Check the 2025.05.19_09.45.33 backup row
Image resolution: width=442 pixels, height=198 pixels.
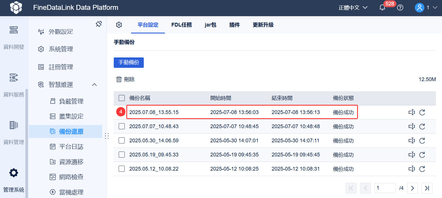click(x=122, y=155)
